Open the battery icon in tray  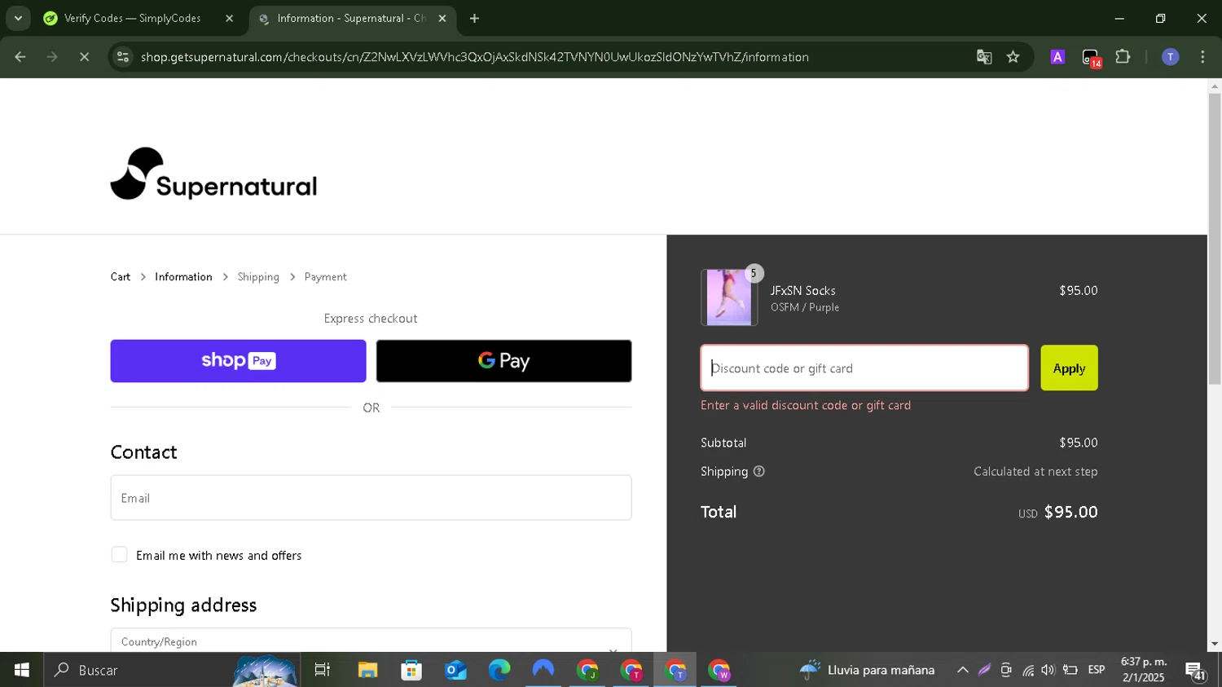point(1070,670)
